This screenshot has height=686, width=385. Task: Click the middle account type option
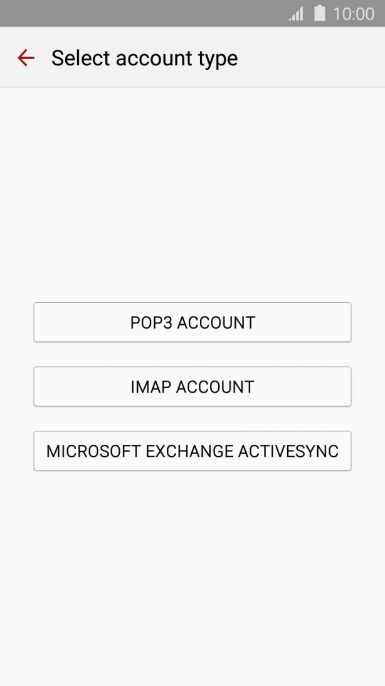pos(192,386)
